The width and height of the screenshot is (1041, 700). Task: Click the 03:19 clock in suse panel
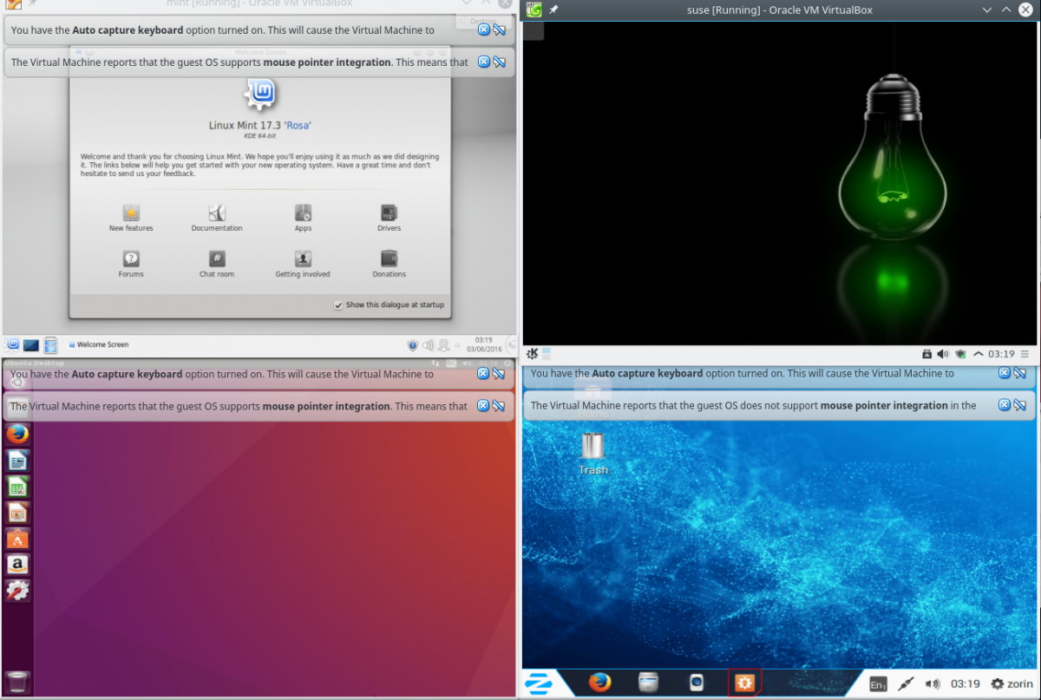[x=1001, y=354]
